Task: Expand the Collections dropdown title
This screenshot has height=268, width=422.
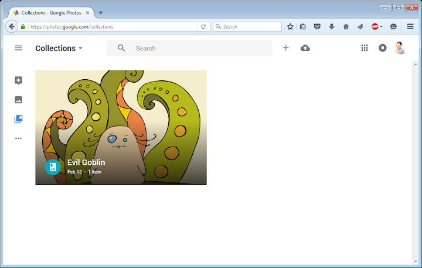Action: pos(59,48)
